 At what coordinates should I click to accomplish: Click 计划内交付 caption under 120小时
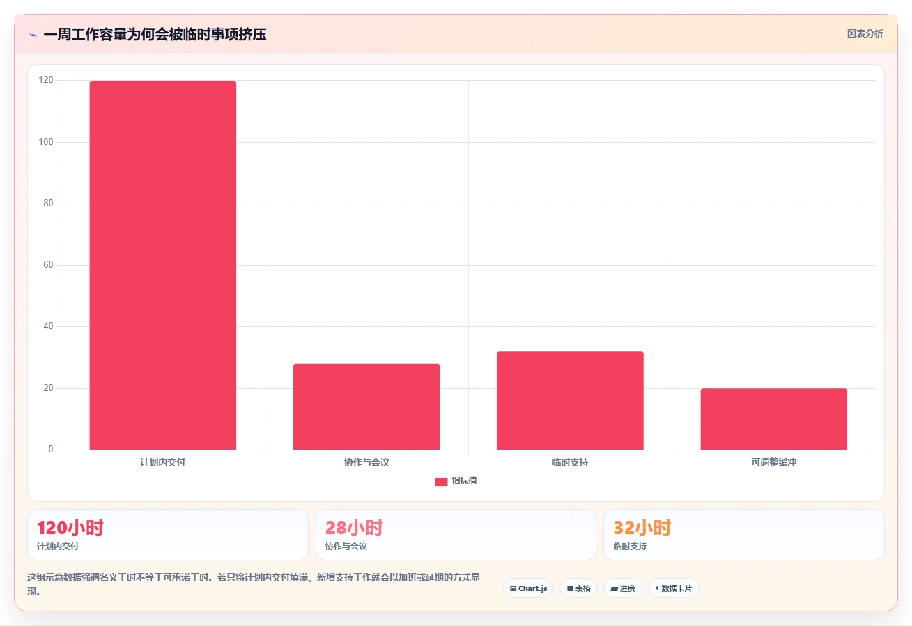58,547
